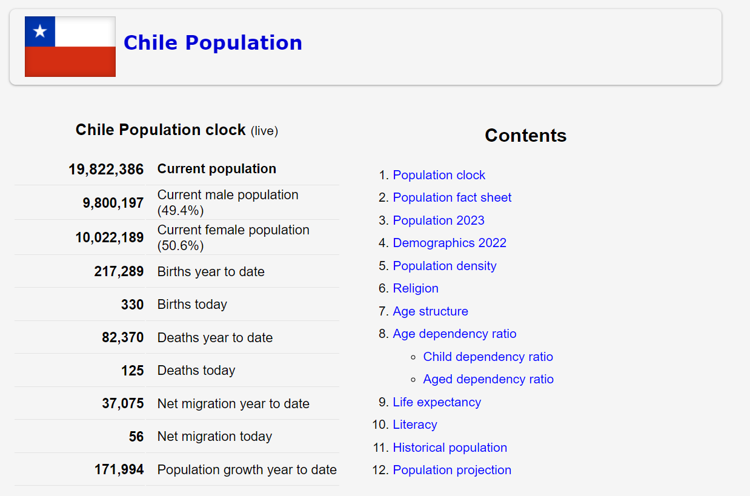Jump to Population projection section
750x496 pixels.
click(452, 470)
